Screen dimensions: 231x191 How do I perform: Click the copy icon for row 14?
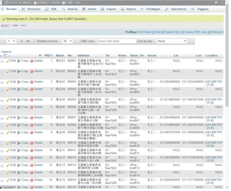tap(19, 172)
